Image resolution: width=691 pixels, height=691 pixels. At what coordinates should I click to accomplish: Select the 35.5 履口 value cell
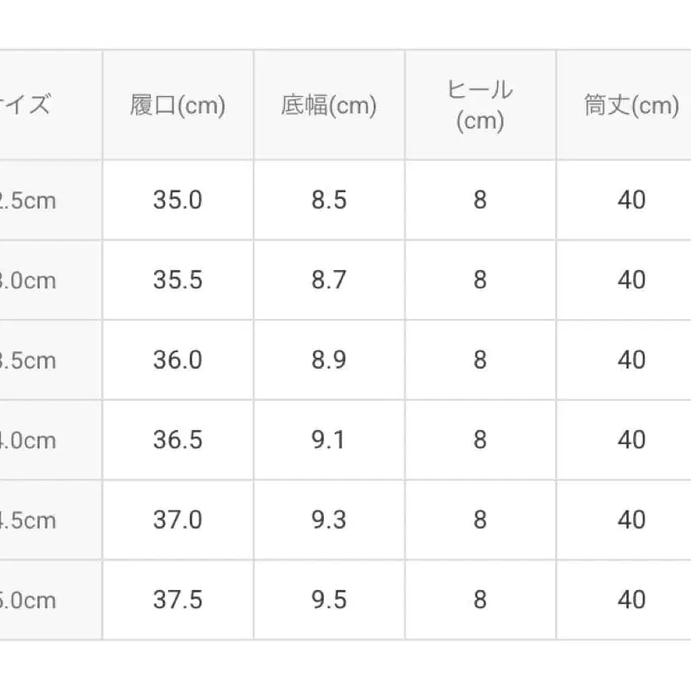(177, 280)
